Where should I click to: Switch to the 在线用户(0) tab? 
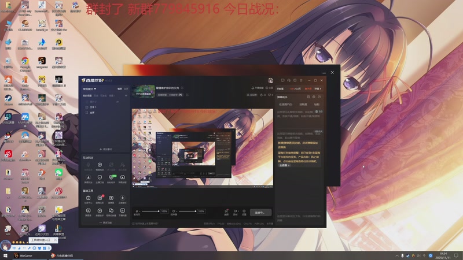pos(286,105)
